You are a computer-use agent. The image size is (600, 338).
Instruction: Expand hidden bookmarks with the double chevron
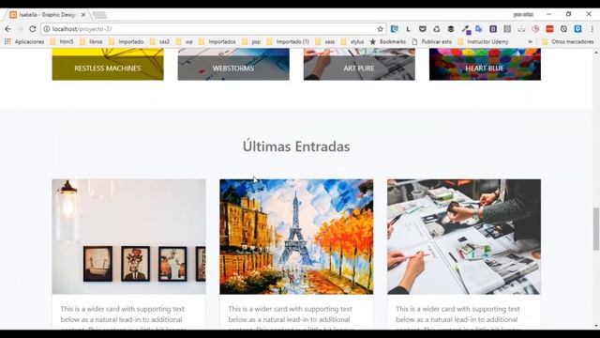click(530, 41)
